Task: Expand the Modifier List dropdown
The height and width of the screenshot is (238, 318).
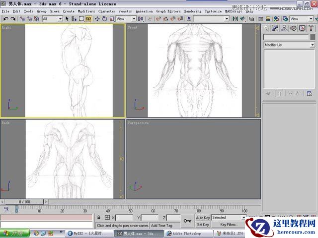Action: 312,45
